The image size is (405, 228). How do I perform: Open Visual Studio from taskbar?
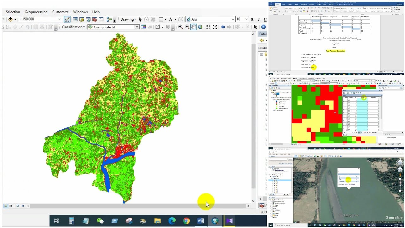coord(229,221)
